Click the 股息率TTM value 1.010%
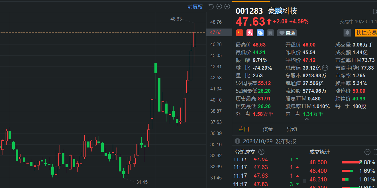Image resolution: width=377 pixels, height=188 pixels. click(x=321, y=106)
